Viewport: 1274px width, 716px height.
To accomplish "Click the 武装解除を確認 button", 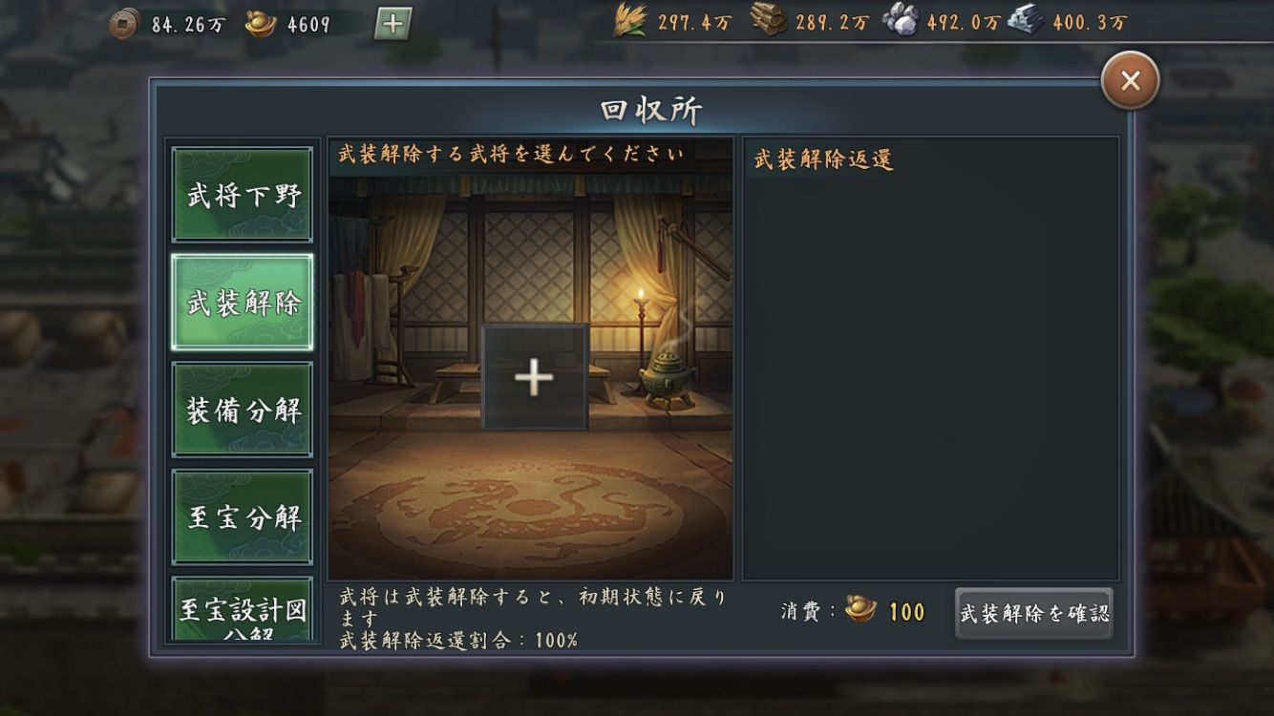I will tap(1034, 613).
